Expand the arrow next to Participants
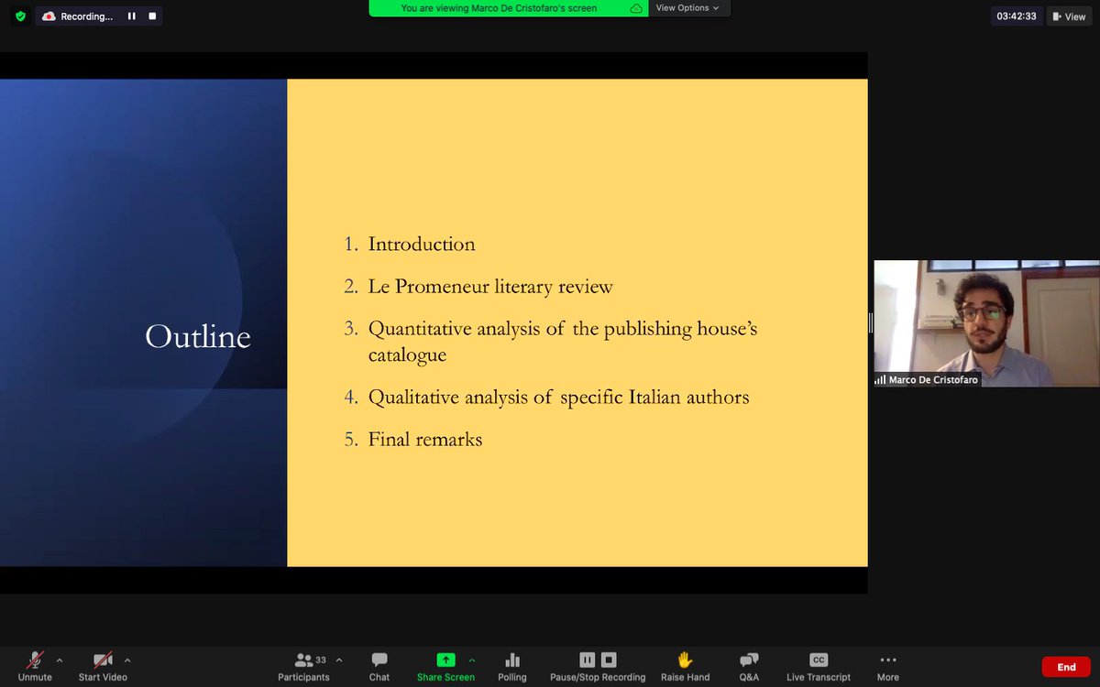 [x=339, y=660]
